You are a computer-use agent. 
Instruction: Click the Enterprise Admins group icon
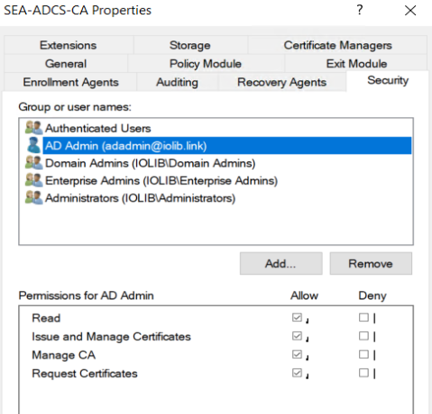tap(33, 180)
